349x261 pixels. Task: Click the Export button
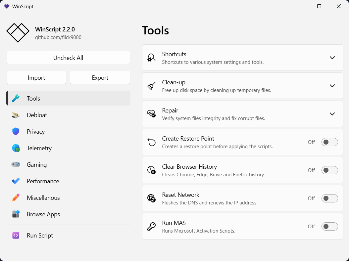100,78
